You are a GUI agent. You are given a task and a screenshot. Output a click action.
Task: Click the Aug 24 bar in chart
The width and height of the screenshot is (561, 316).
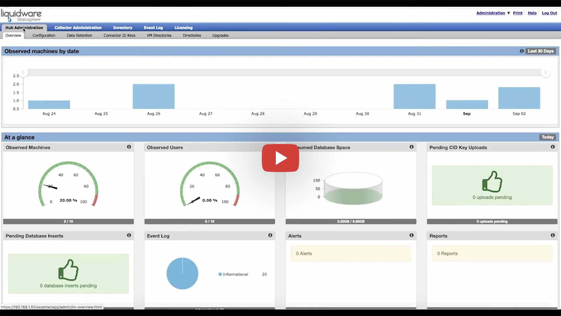click(x=49, y=104)
